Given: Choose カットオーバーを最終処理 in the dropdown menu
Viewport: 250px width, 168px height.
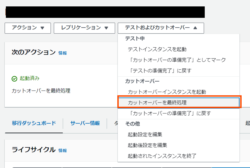Looking at the screenshot, I should pos(179,103).
